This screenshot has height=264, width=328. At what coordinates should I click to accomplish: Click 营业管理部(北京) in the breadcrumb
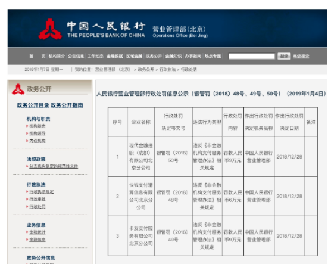tap(113, 69)
